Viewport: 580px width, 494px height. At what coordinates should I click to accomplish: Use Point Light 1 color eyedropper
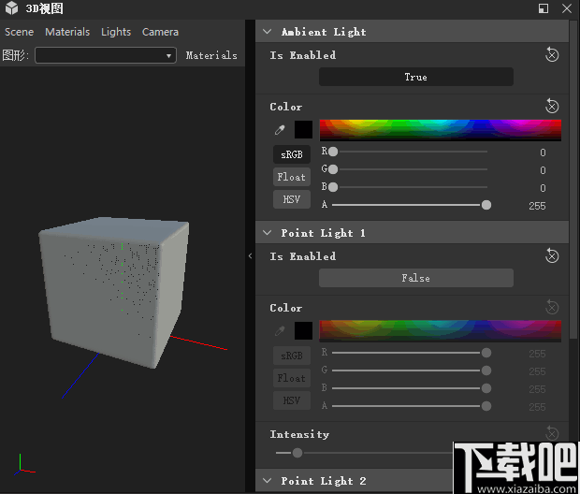280,331
